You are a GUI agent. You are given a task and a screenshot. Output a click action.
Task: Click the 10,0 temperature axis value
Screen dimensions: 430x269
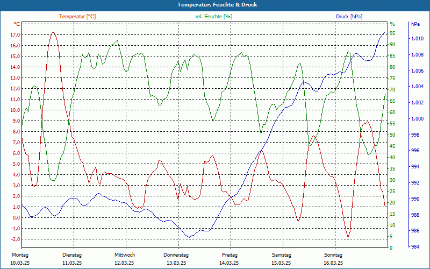tap(15, 110)
